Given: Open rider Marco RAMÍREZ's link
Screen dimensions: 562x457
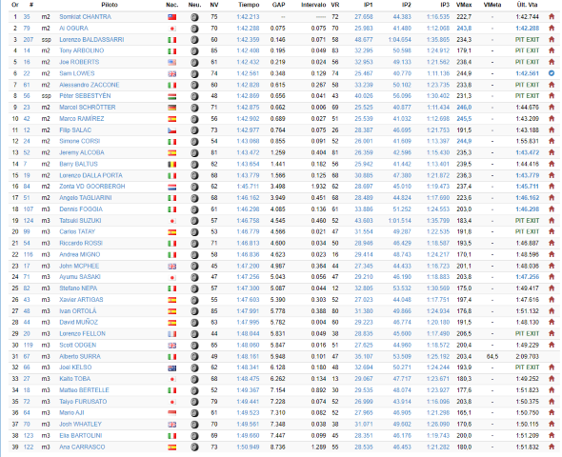Looking at the screenshot, I should pos(82,119).
